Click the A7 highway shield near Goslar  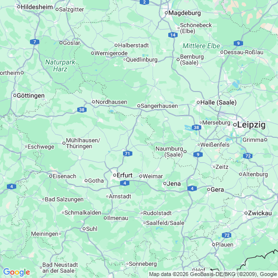pos(34,42)
